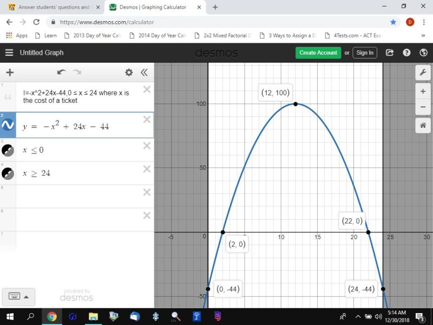Open the Windows Start menu
The width and height of the screenshot is (433, 325).
[x=10, y=316]
